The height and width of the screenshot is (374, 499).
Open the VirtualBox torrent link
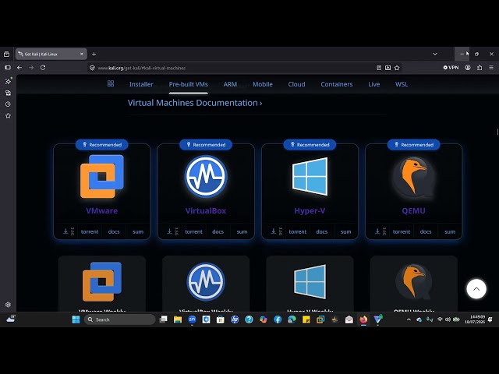(x=194, y=231)
